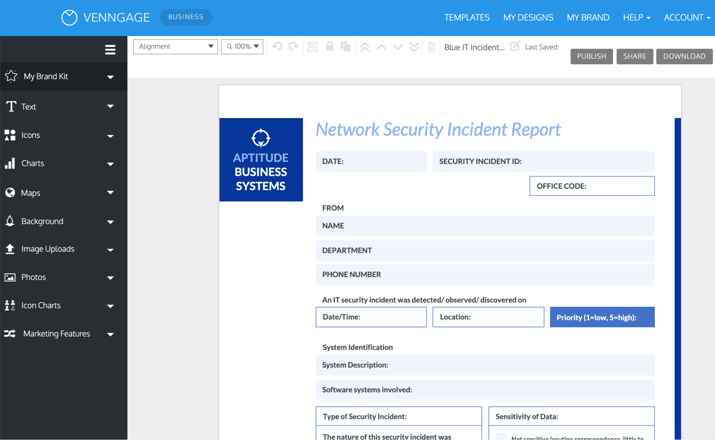This screenshot has width=715, height=440.
Task: Click the lock element icon
Action: pos(329,46)
